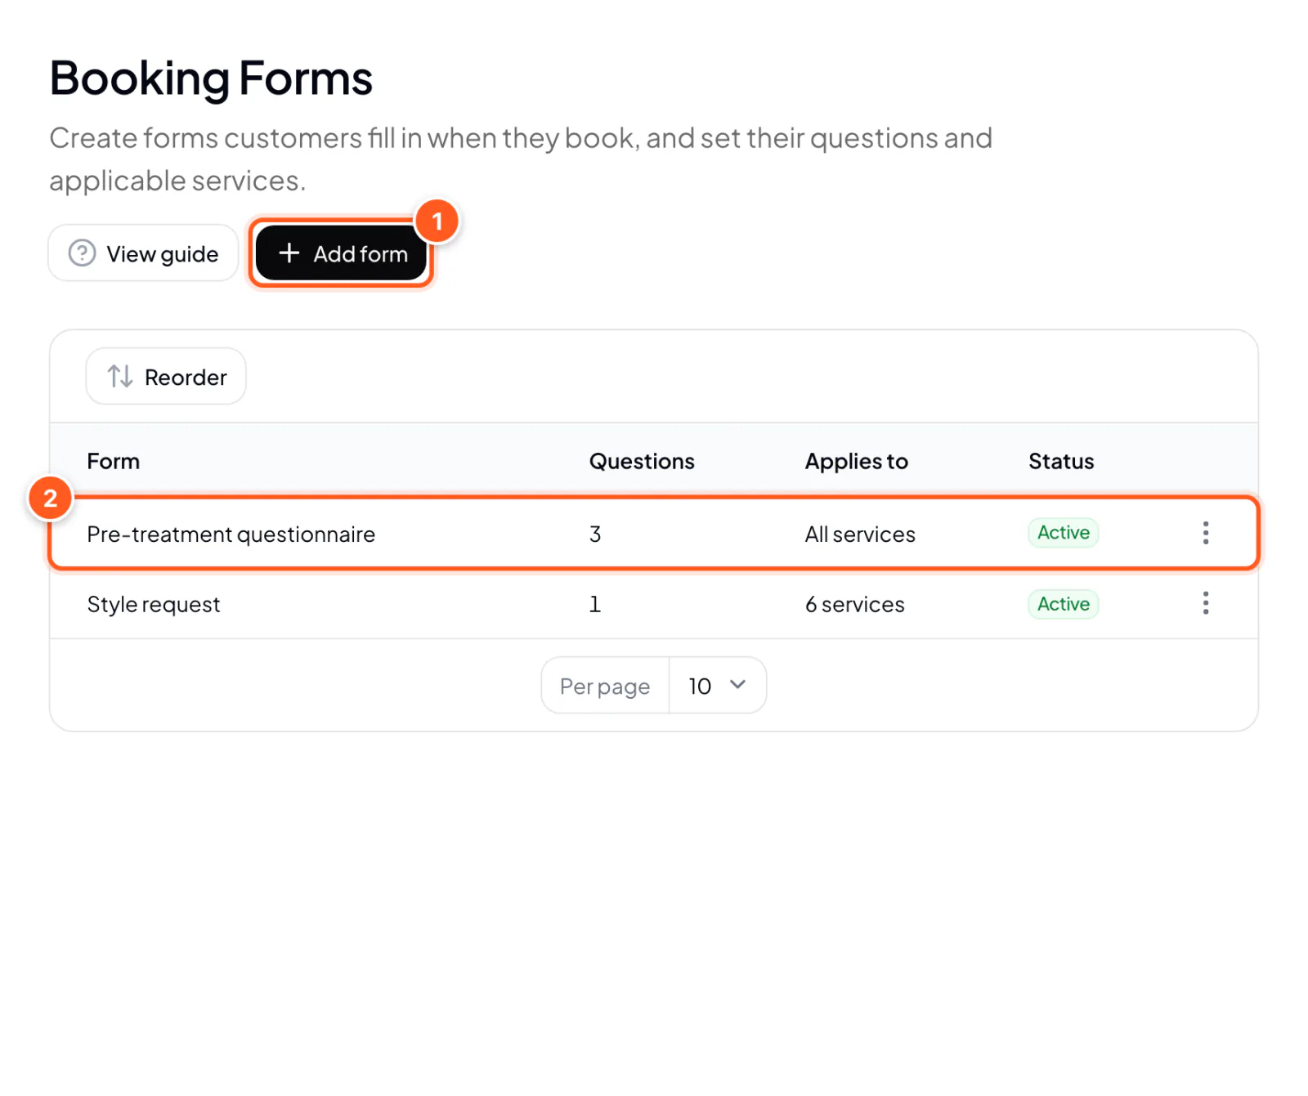Click the Form column header
Screen dimensions: 1308x1096
113,461
